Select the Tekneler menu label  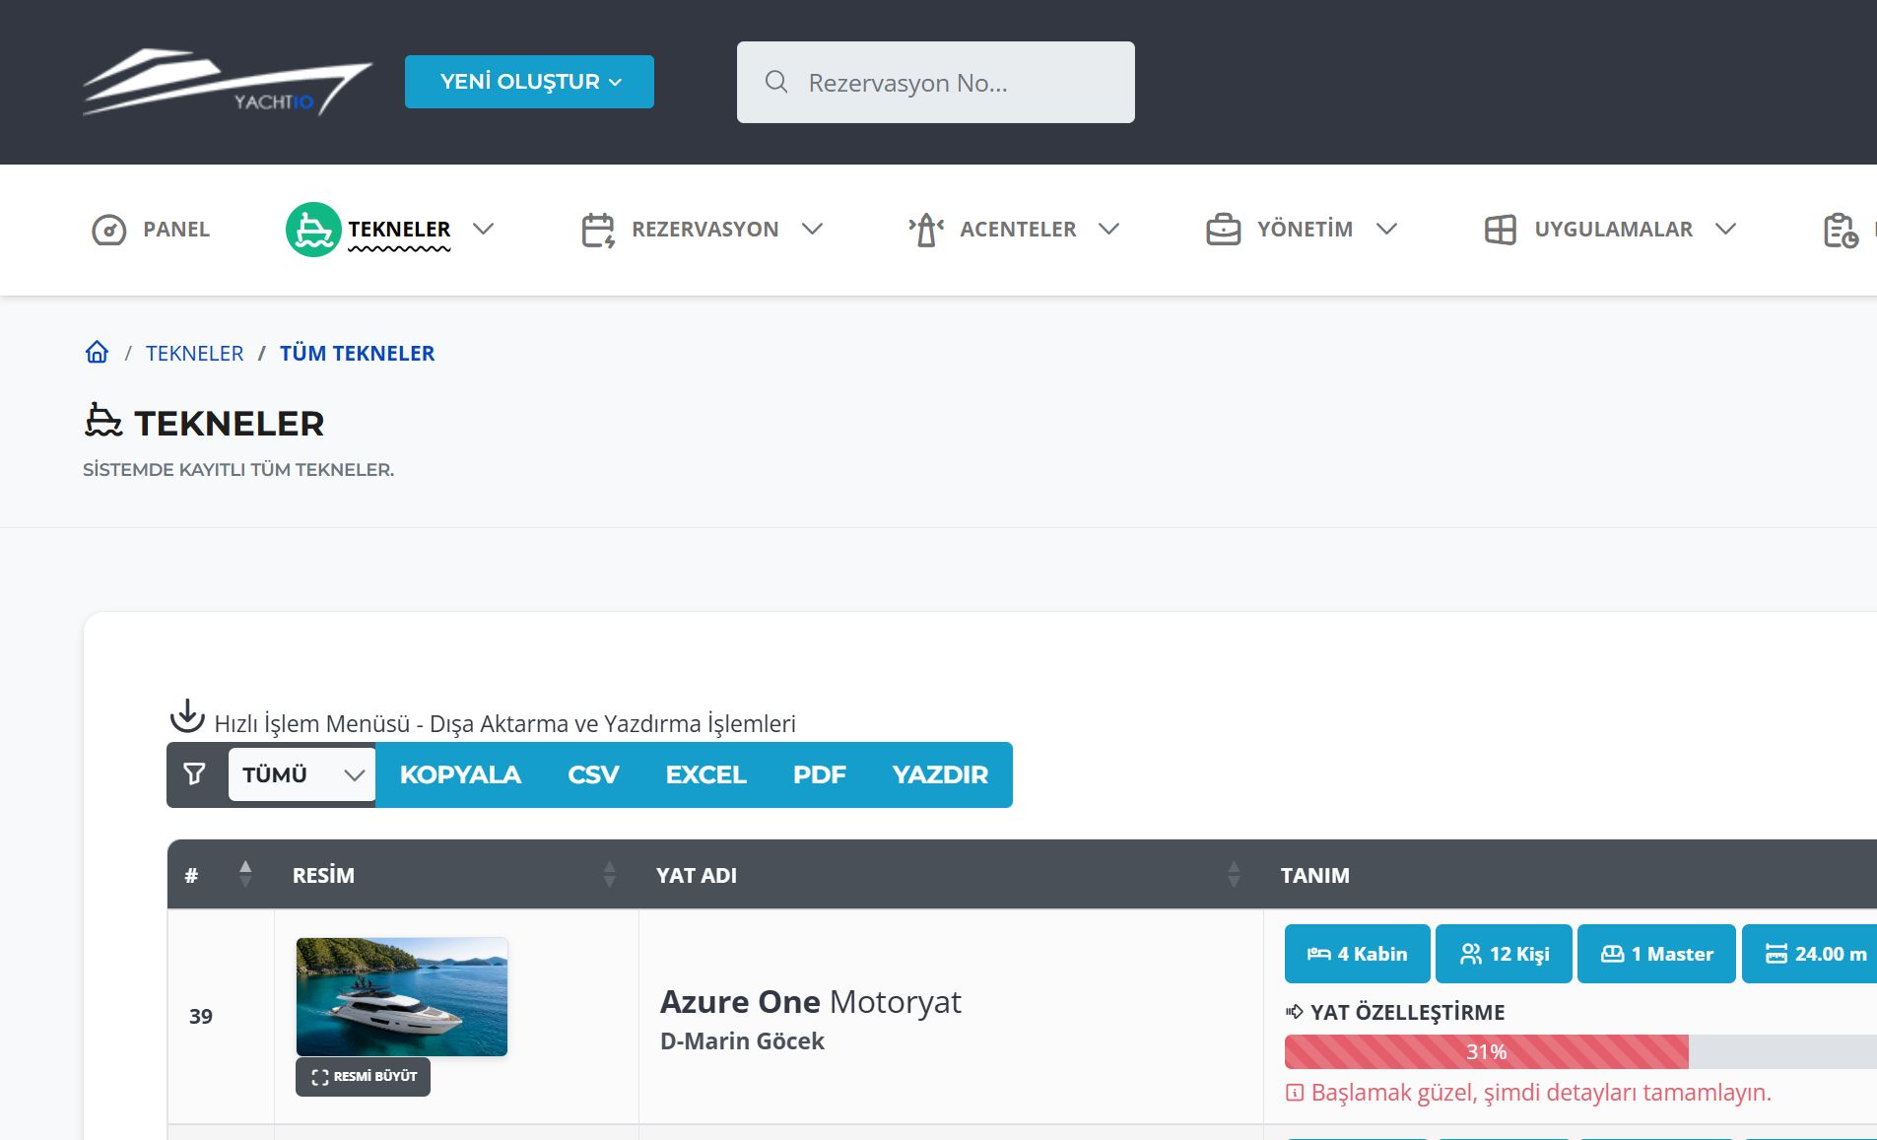[399, 229]
